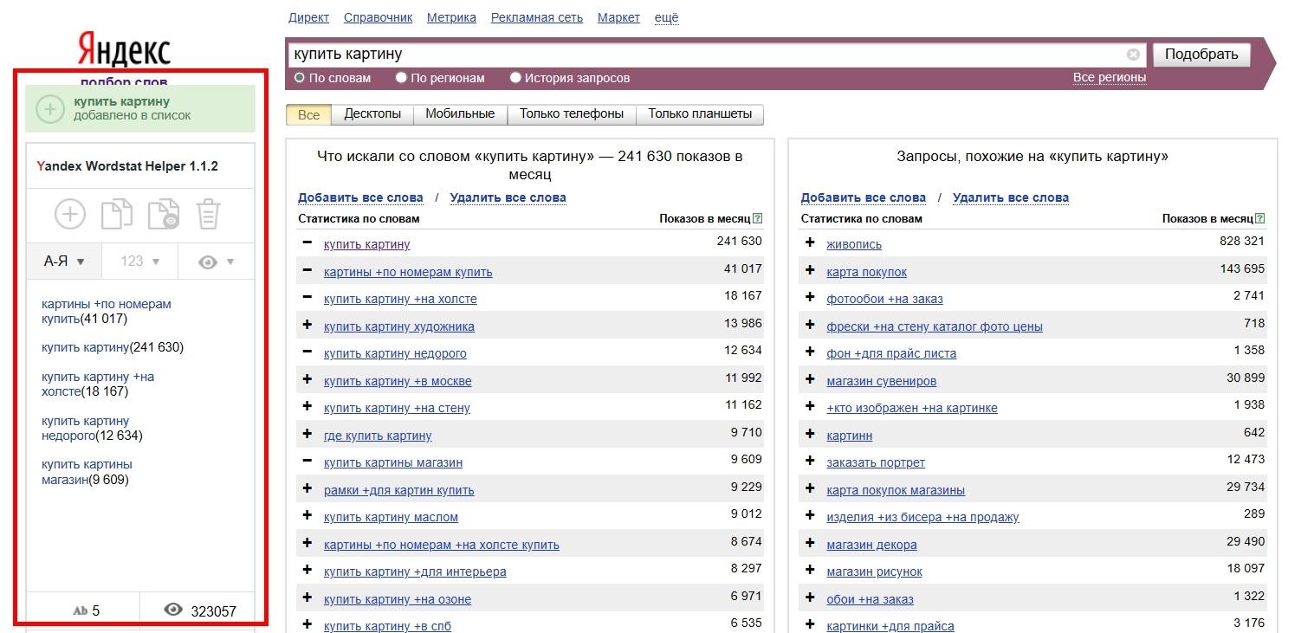
Task: Click left panel 'Удалить все слова' link
Action: click(x=508, y=197)
